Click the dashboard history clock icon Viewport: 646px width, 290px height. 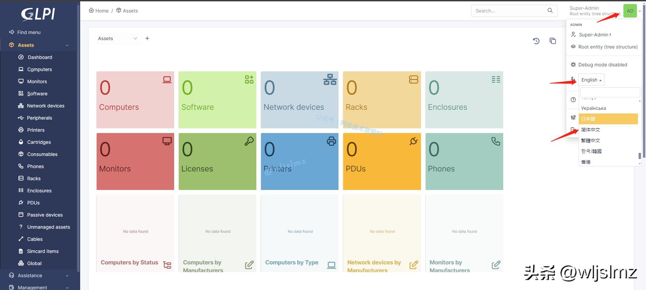[x=536, y=41]
